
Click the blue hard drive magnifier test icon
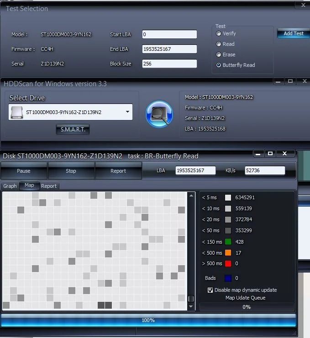(159, 114)
